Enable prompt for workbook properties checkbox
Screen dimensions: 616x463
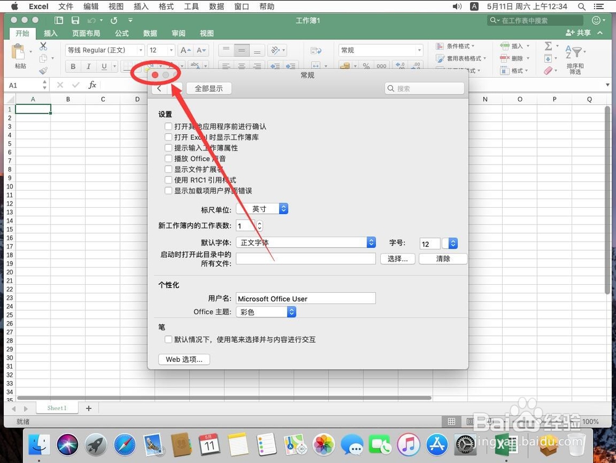(168, 148)
